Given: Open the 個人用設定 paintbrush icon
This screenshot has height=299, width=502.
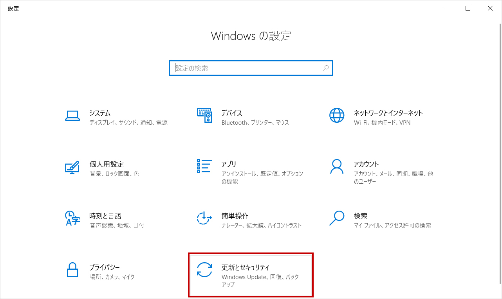Looking at the screenshot, I should 72,167.
